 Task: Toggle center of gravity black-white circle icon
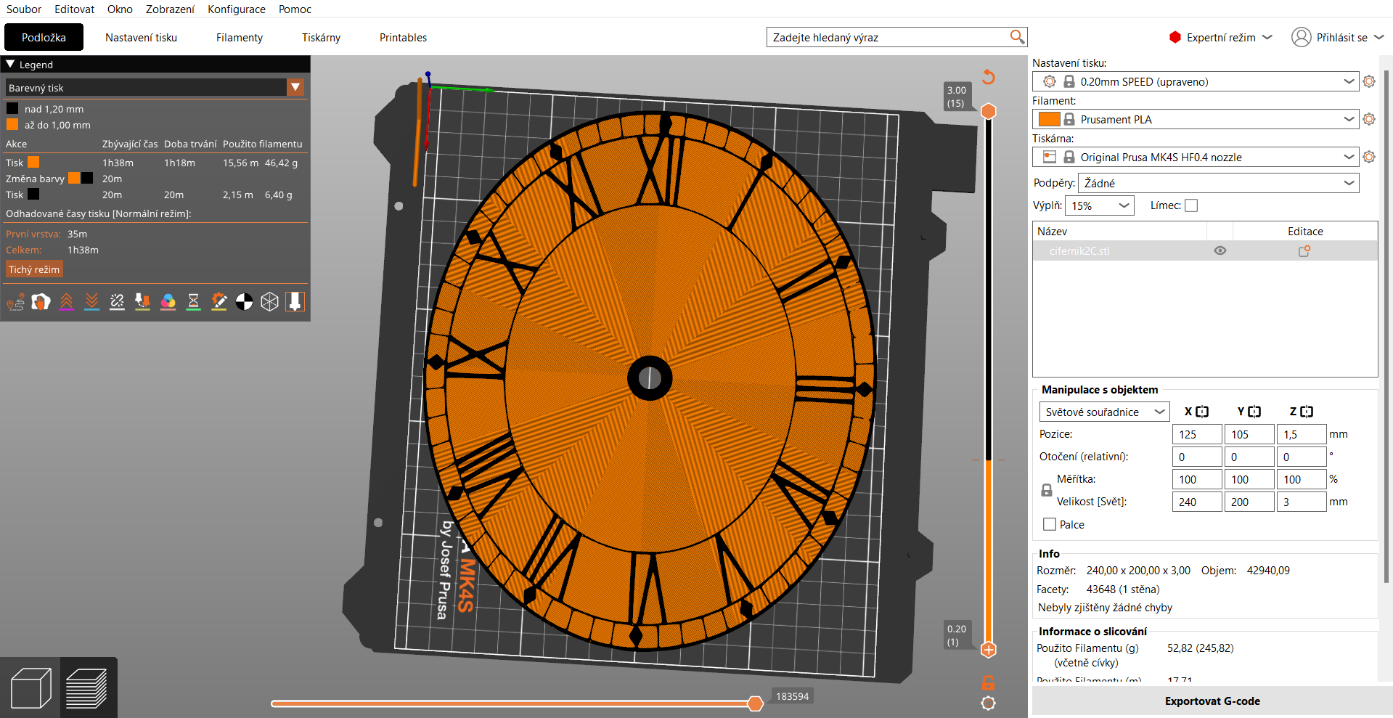pyautogui.click(x=244, y=302)
